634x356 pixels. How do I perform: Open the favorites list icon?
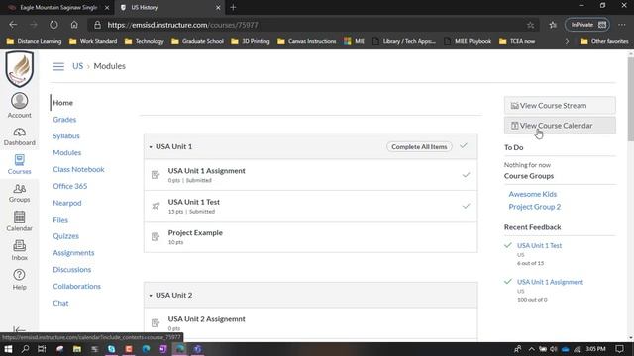553,25
